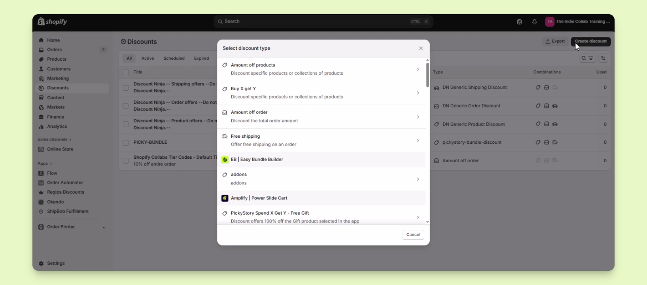Click the Cancel button in dialog

[x=413, y=235]
